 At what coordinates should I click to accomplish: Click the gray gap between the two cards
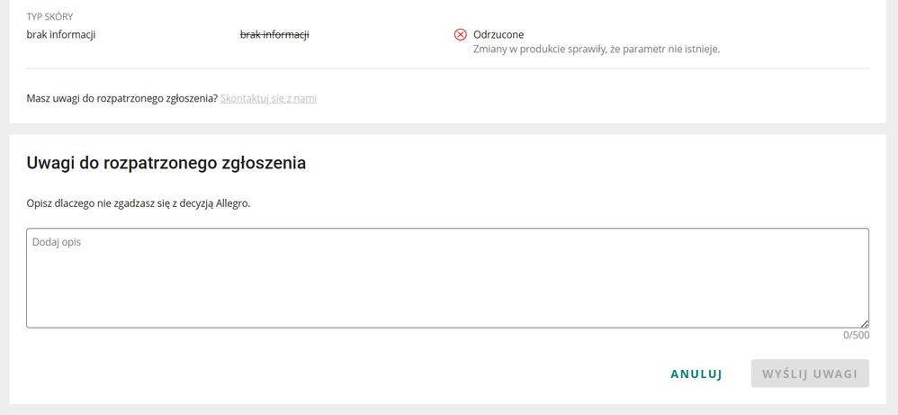[x=447, y=129]
